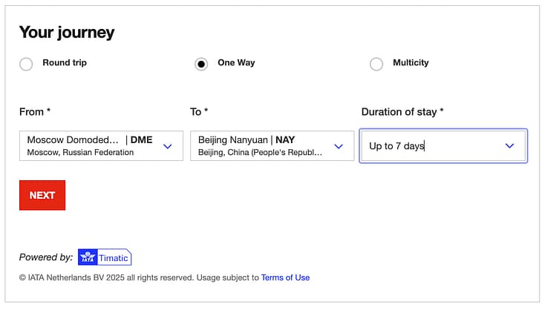
Task: Click the "To *" field label
Action: point(199,112)
